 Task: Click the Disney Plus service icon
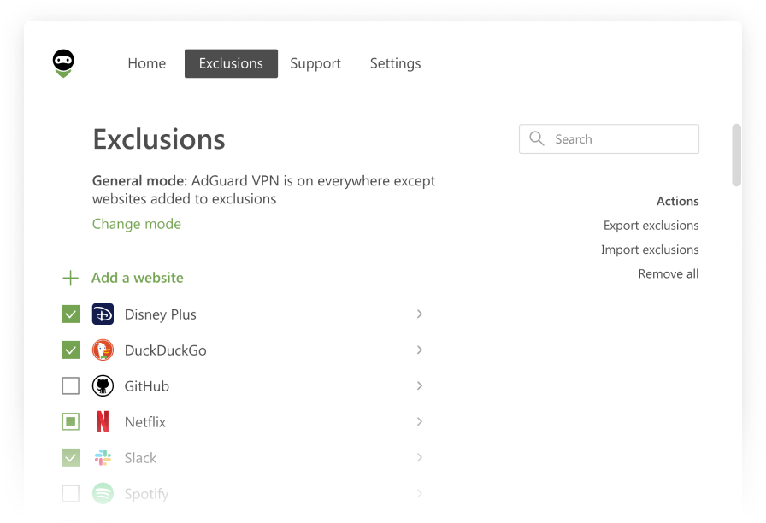(103, 314)
